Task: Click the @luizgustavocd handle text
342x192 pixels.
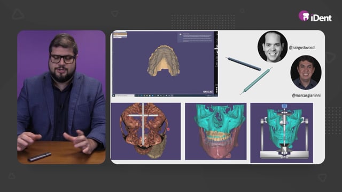Action: click(301, 47)
